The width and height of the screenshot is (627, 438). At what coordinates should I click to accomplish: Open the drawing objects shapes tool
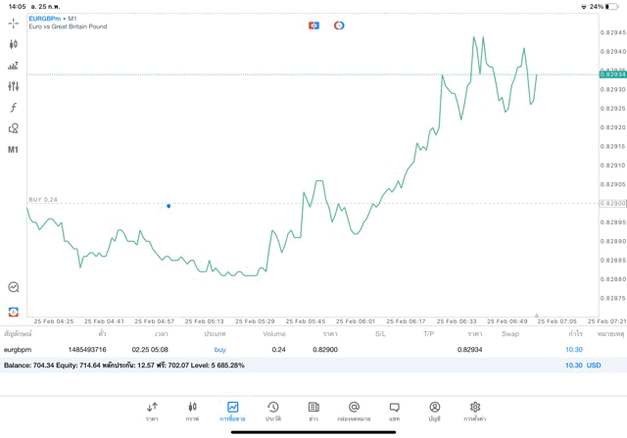coord(14,128)
